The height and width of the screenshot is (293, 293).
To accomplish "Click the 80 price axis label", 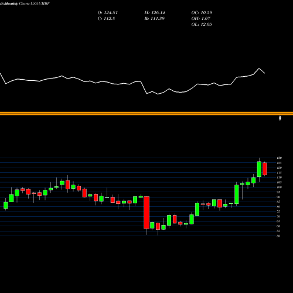I will [x=278, y=207].
